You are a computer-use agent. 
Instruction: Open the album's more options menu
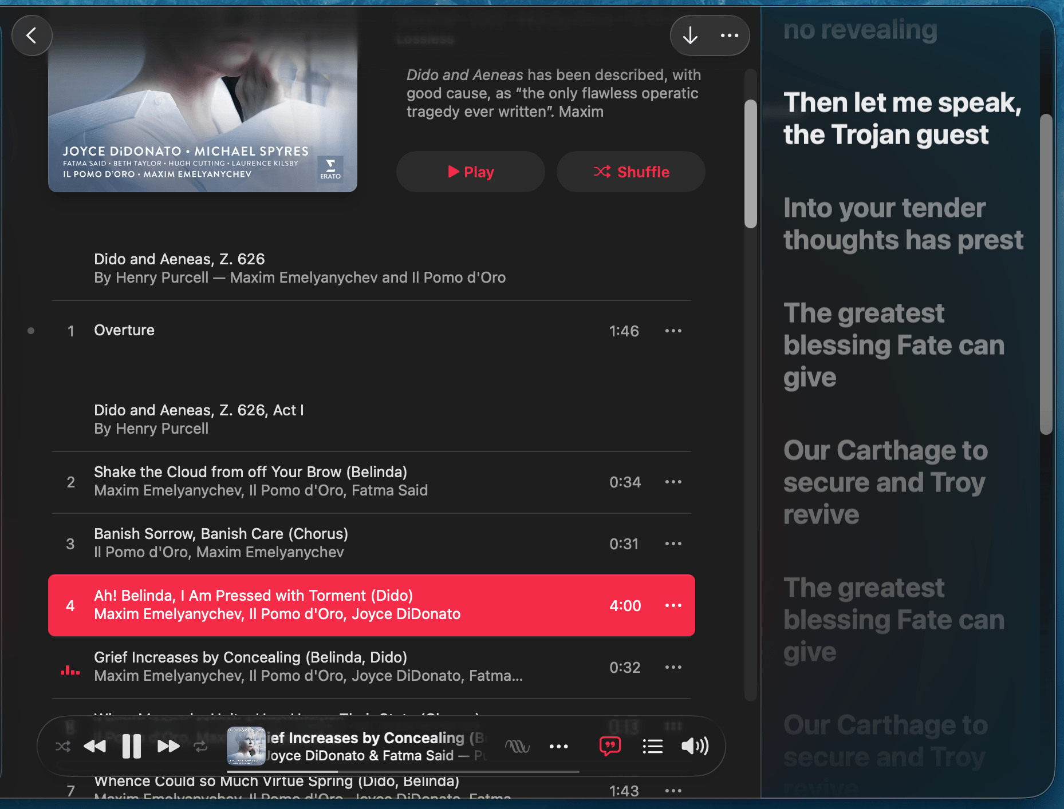[729, 35]
